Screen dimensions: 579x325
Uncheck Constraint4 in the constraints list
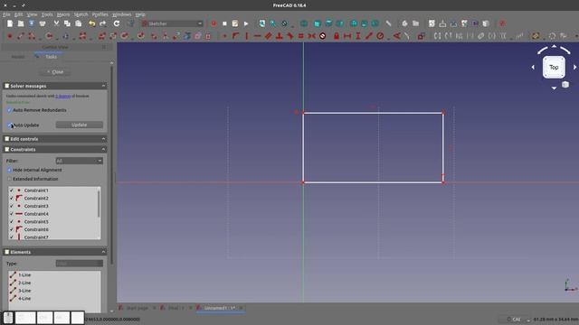tap(12, 214)
